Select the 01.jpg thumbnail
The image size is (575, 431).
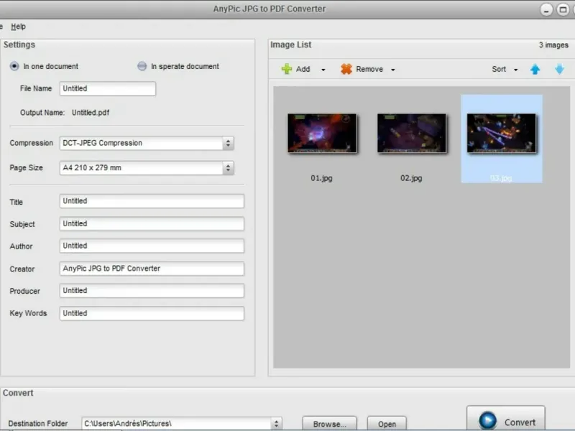pyautogui.click(x=322, y=133)
